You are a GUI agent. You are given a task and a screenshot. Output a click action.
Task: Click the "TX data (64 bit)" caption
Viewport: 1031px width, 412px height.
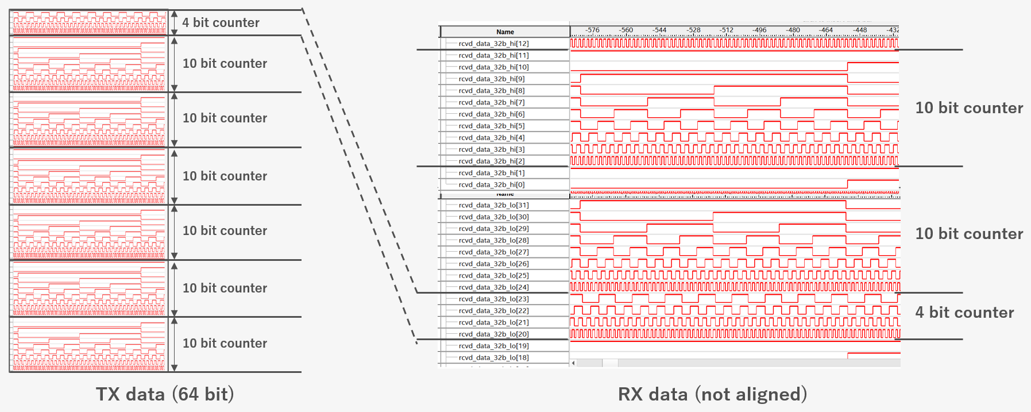[x=165, y=394]
